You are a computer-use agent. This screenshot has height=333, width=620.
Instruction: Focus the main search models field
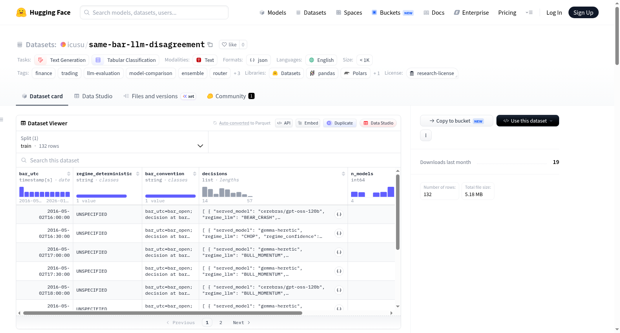click(154, 12)
